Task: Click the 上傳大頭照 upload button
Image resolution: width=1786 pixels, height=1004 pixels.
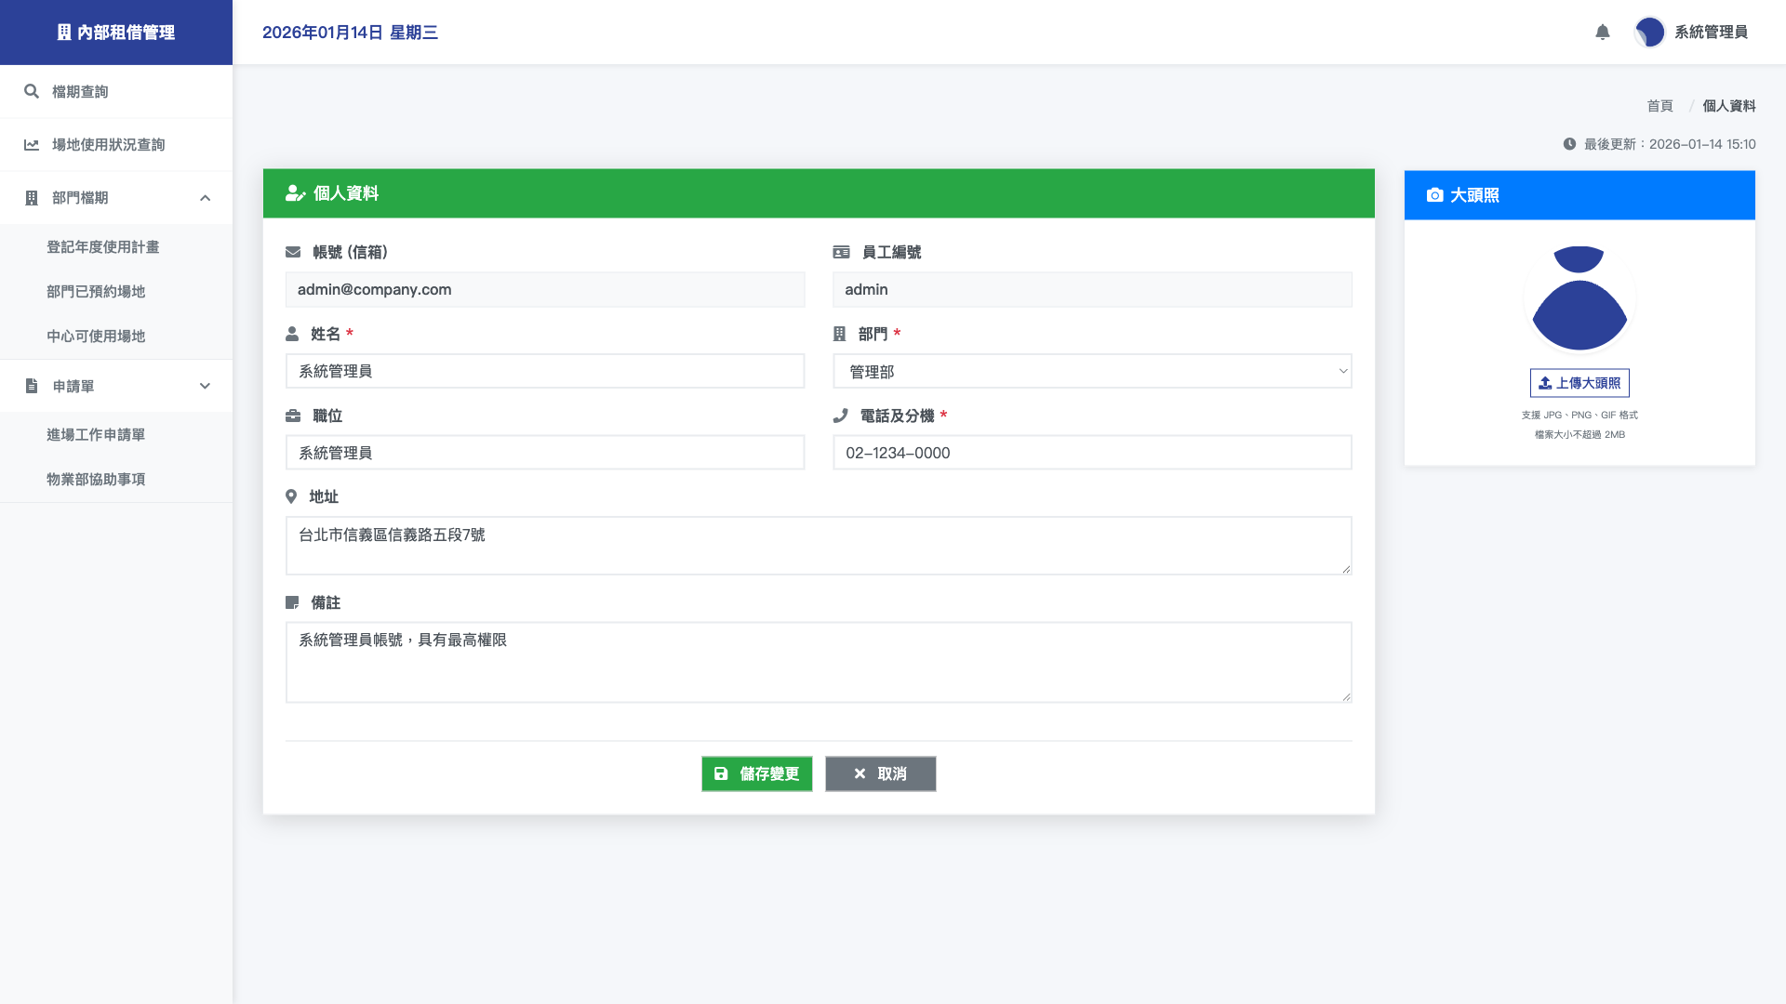Action: [1579, 383]
